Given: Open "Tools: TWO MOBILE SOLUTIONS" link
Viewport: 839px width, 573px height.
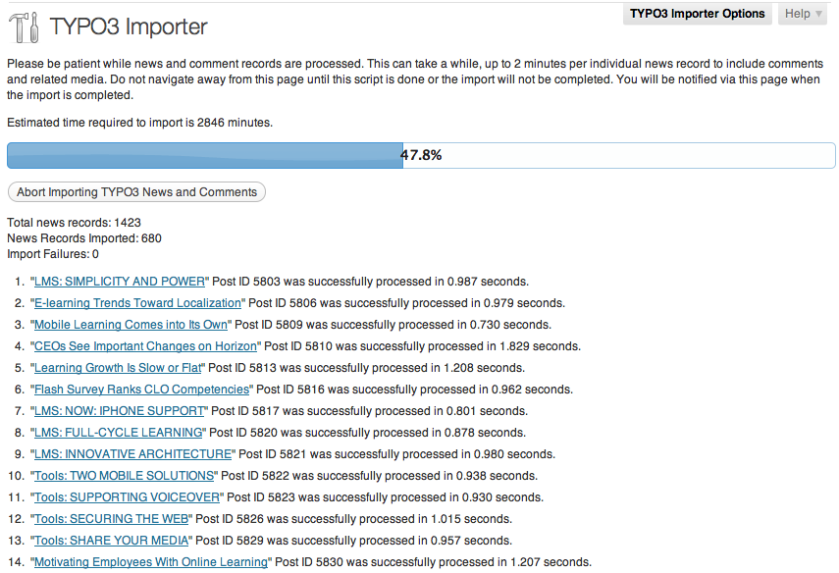Looking at the screenshot, I should pyautogui.click(x=124, y=476).
